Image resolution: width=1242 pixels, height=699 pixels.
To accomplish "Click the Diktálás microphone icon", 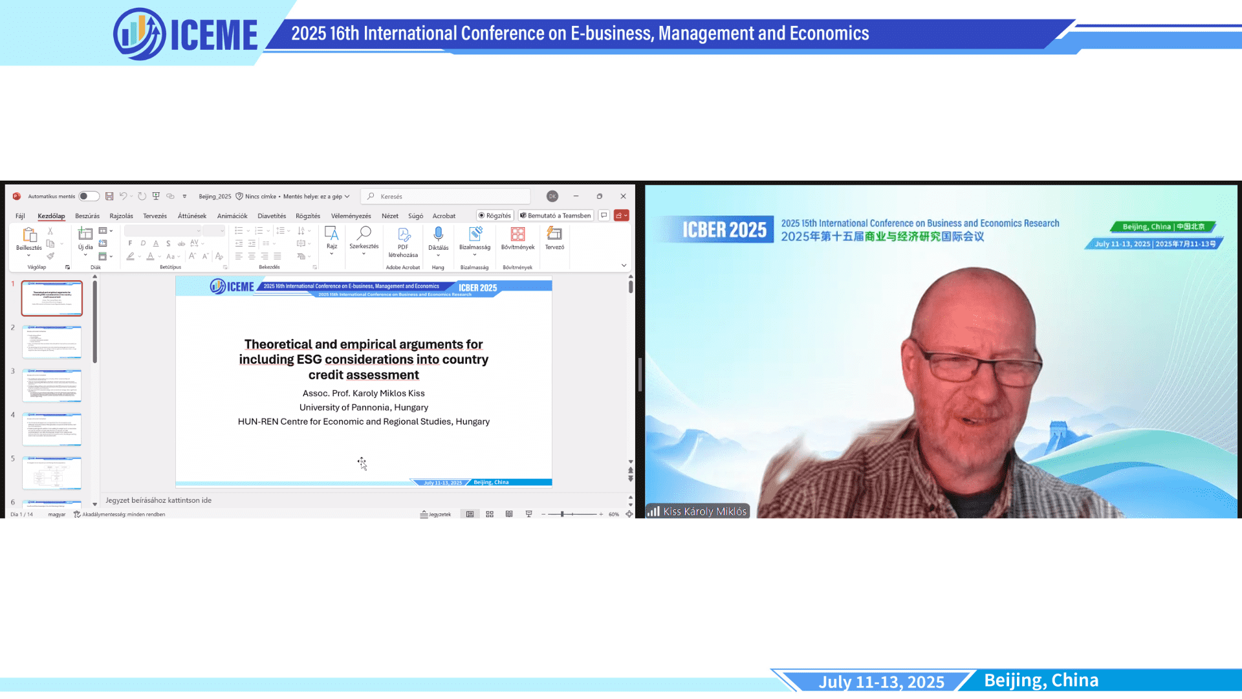I will point(438,234).
